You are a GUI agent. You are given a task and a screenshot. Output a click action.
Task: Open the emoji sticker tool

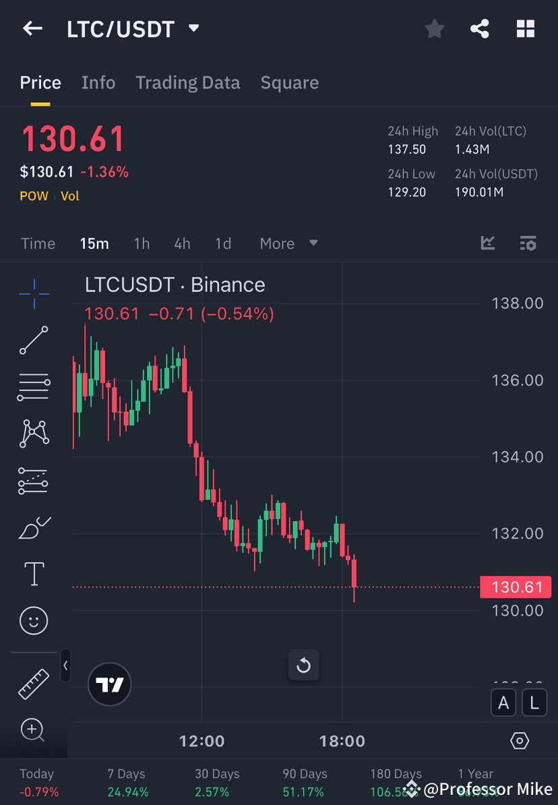tap(34, 620)
